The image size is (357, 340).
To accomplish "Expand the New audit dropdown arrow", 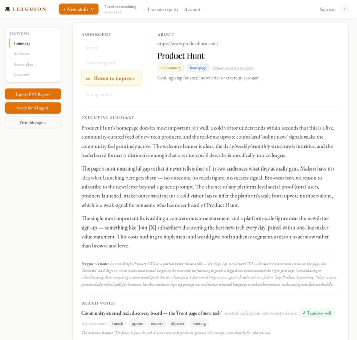I will click(92, 9).
